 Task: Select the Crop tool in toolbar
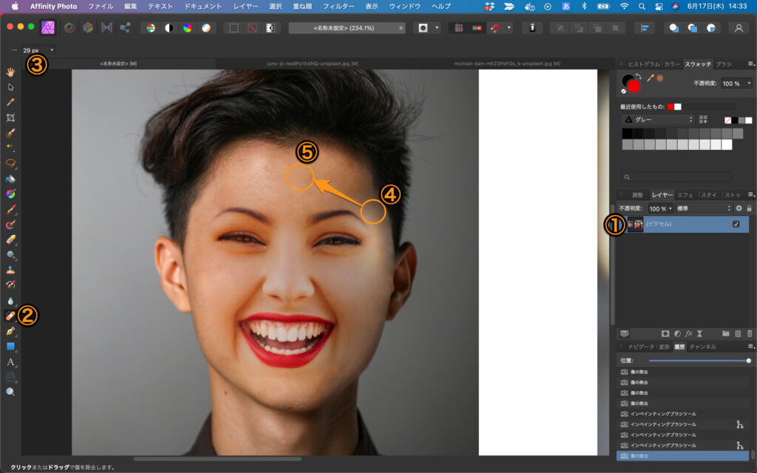(x=10, y=118)
